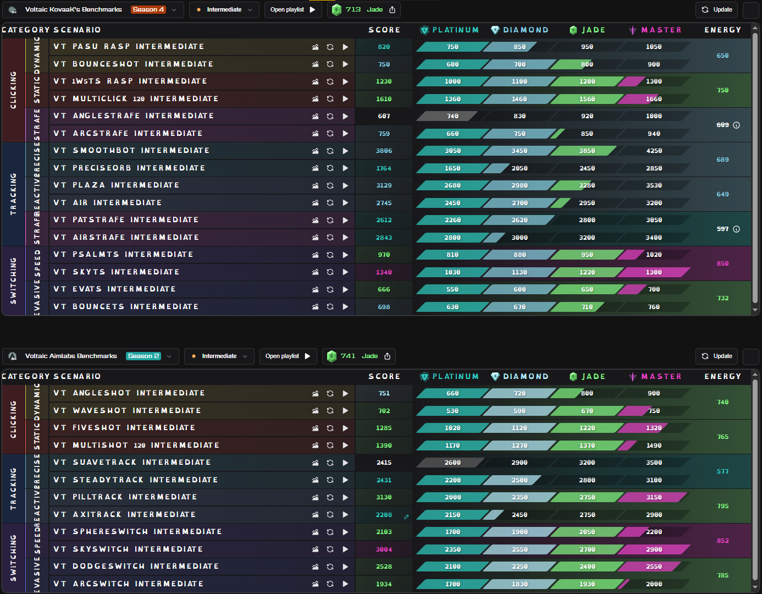Start VT Plaza Intermediate scenario
Viewport: 762px width, 594px height.
[345, 185]
